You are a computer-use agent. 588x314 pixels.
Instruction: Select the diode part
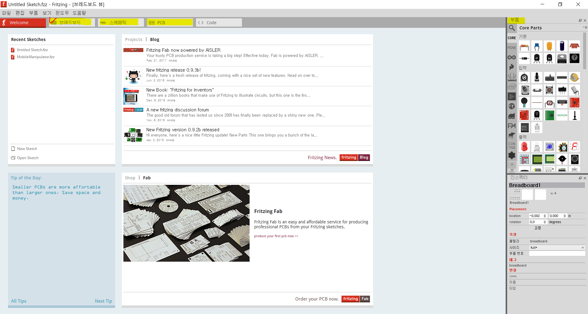pyautogui.click(x=524, y=58)
